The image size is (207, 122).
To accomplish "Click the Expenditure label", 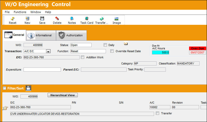I will [x=14, y=70].
